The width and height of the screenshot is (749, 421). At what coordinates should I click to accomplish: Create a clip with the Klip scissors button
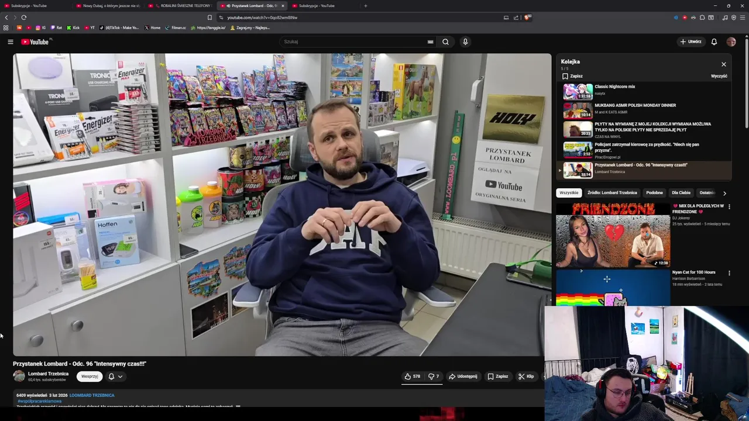point(526,377)
